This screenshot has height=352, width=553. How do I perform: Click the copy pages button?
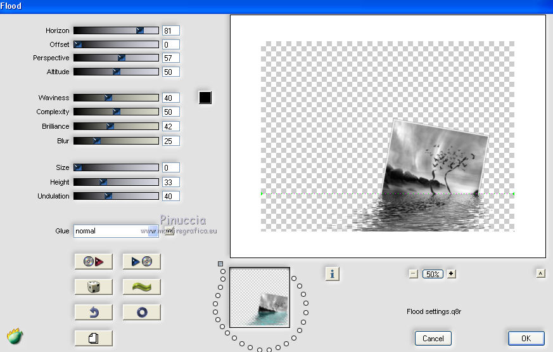(94, 338)
